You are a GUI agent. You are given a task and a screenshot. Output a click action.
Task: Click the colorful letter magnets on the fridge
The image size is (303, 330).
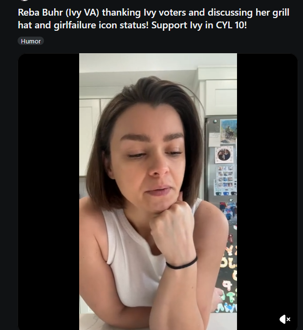pyautogui.click(x=229, y=278)
